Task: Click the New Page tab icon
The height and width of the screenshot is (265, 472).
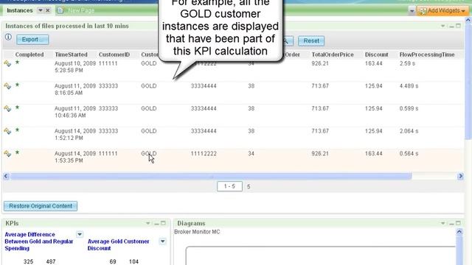Action: [60, 10]
